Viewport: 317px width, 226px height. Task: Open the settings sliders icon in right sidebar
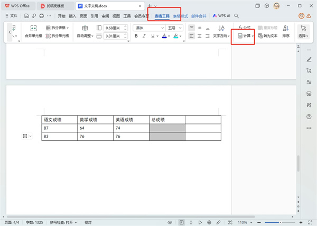coord(309,82)
